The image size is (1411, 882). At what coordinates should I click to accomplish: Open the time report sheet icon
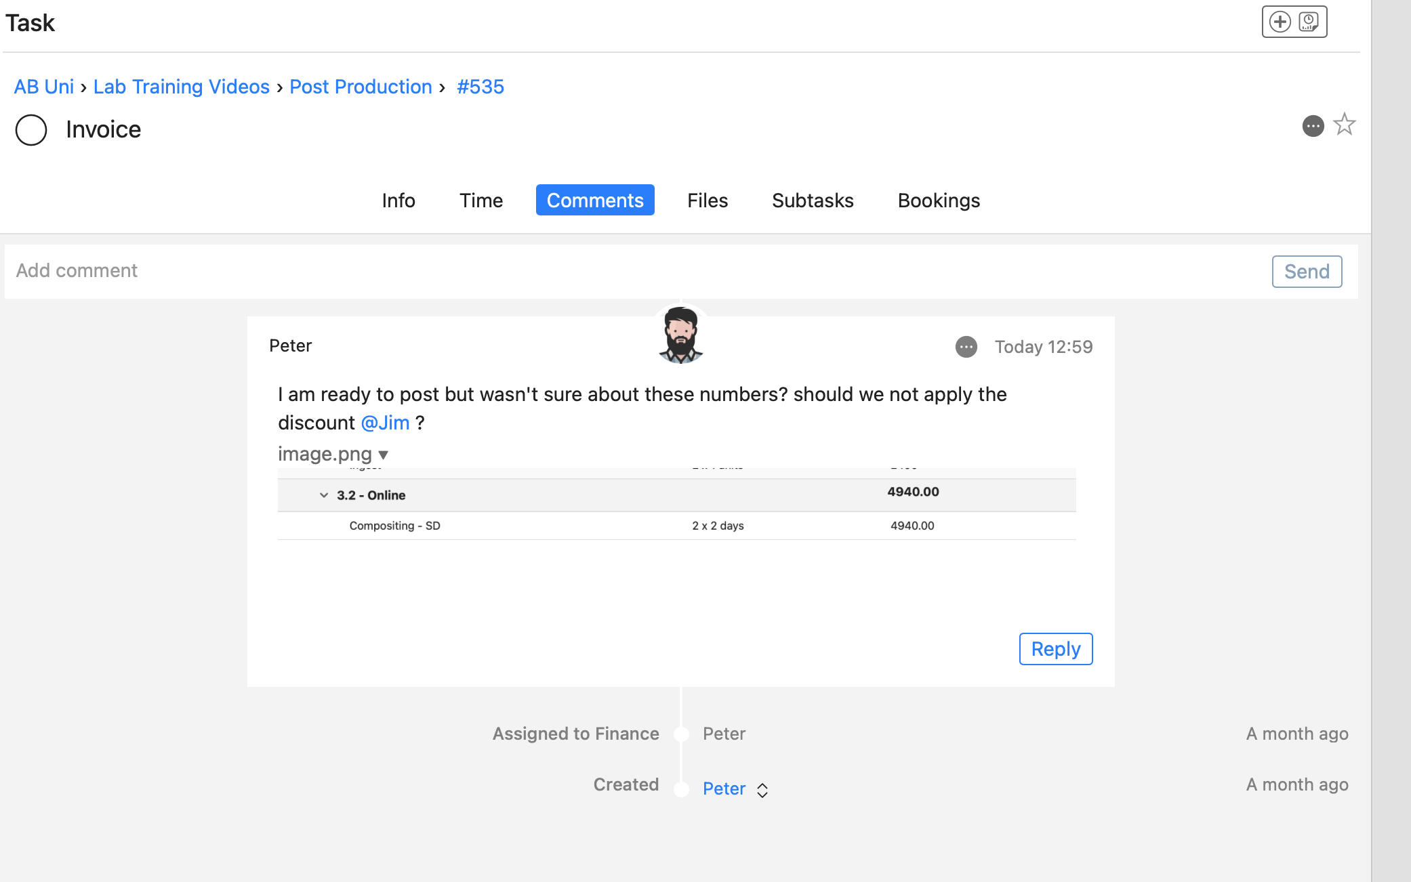pos(1309,22)
